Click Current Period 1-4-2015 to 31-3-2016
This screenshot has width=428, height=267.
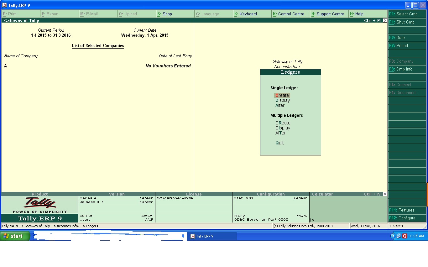click(x=51, y=35)
